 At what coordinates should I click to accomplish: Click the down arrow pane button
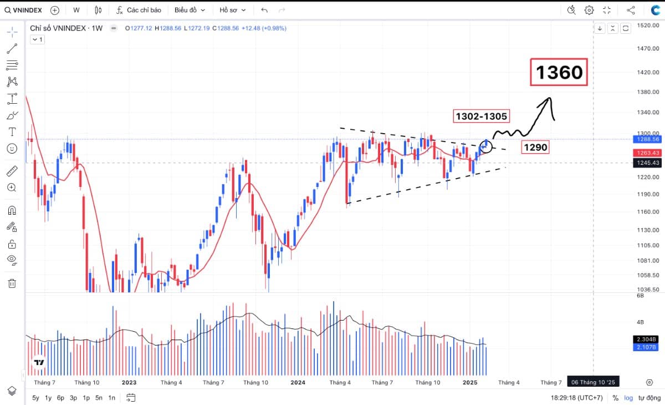pyautogui.click(x=600, y=28)
